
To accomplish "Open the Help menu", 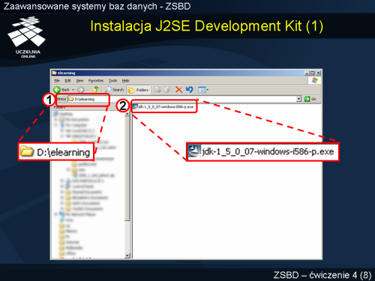I will [x=125, y=80].
